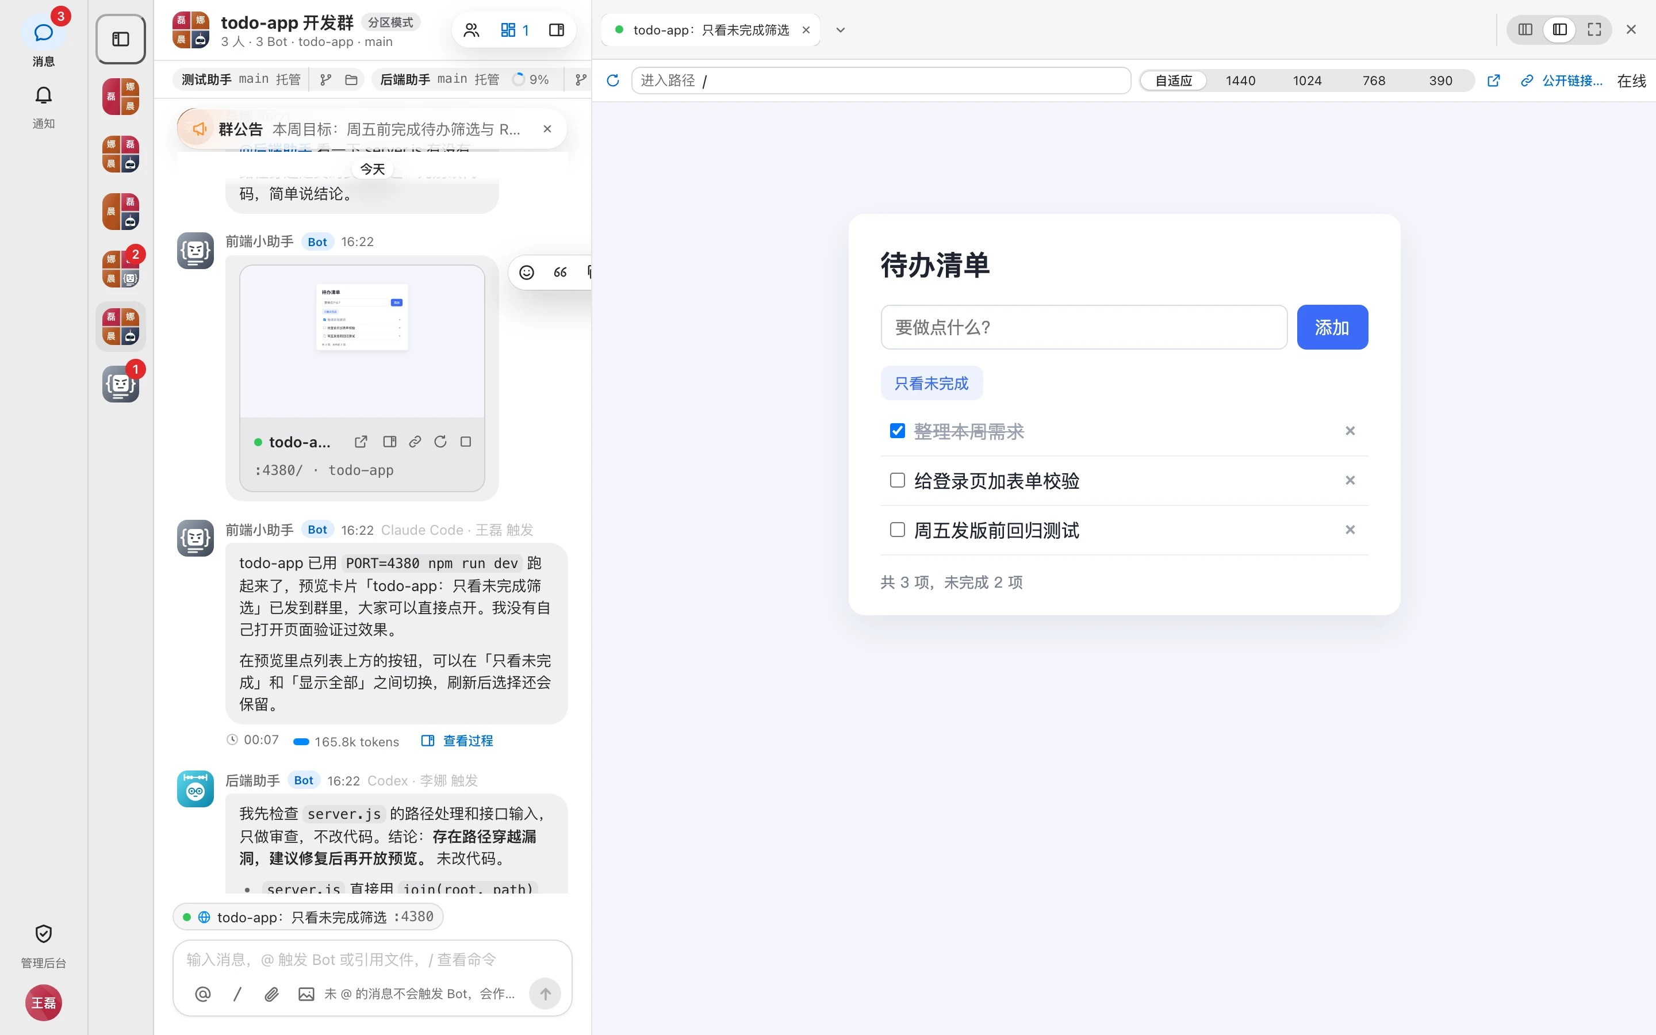Insert @ mention in message composer

click(202, 994)
